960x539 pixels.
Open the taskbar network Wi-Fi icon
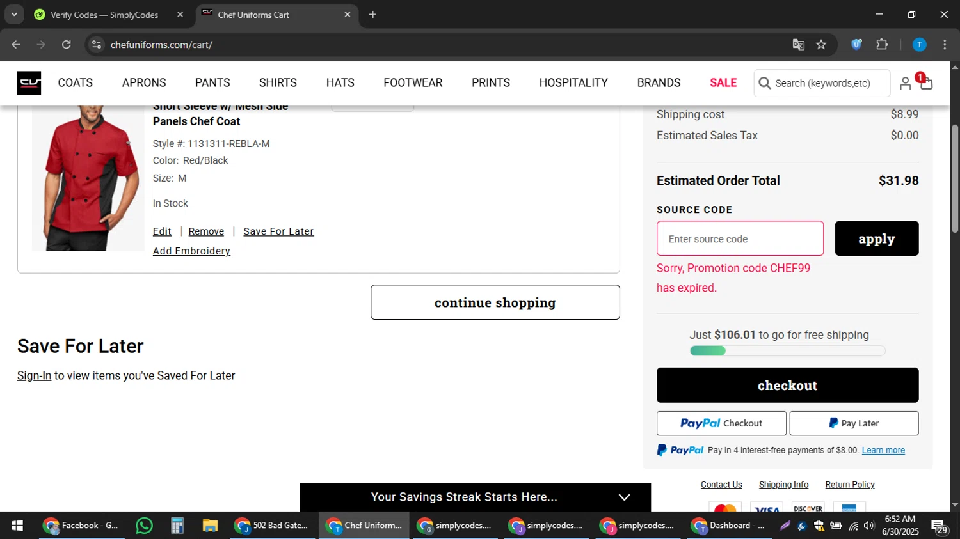point(853,526)
